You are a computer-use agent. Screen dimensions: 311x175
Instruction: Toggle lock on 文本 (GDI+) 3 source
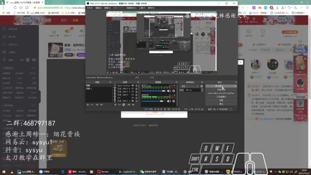[x=136, y=92]
